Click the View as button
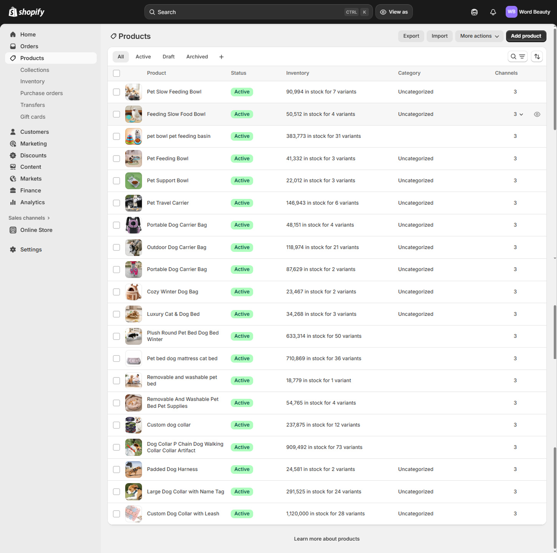This screenshot has height=553, width=557. (x=394, y=12)
